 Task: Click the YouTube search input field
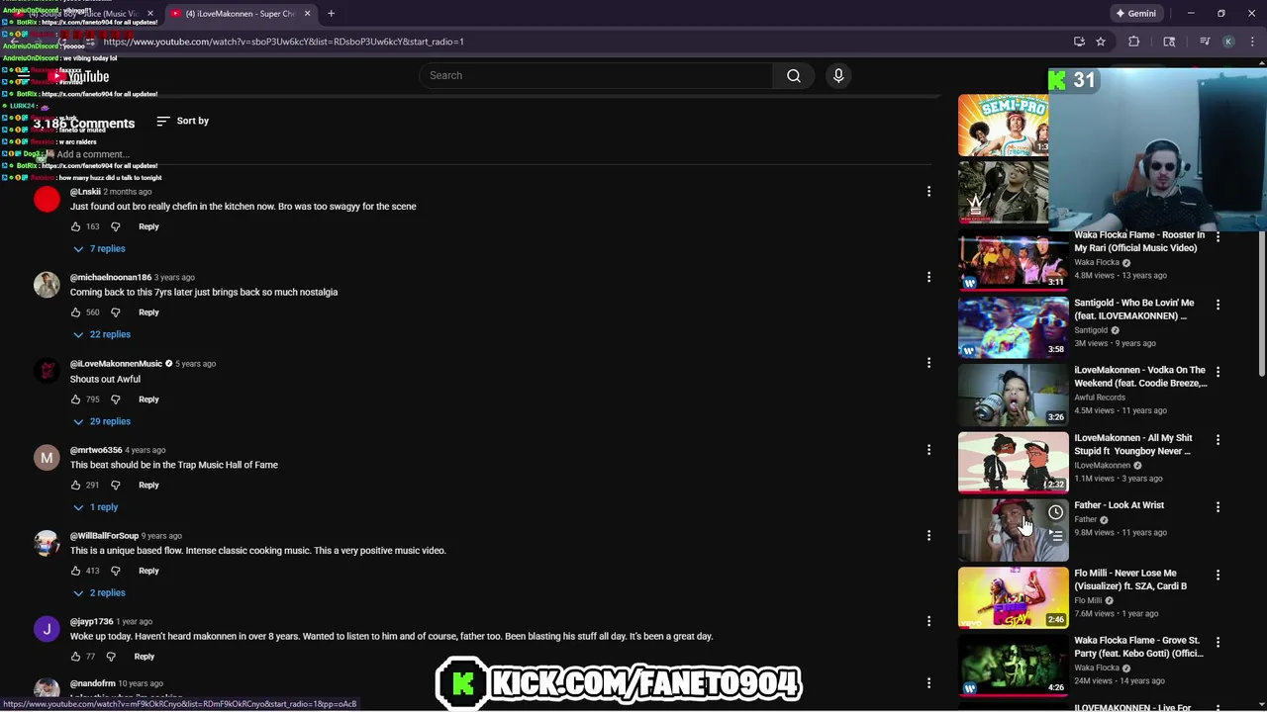597,75
